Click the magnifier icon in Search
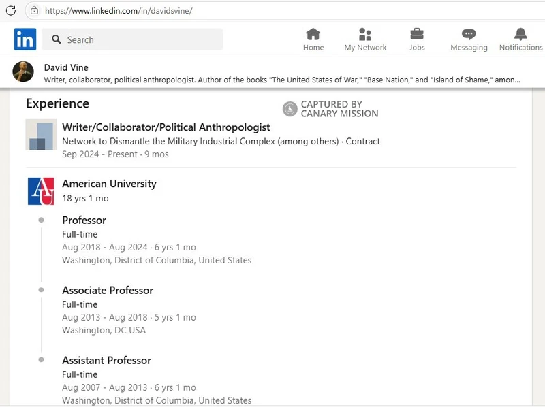 tap(57, 39)
